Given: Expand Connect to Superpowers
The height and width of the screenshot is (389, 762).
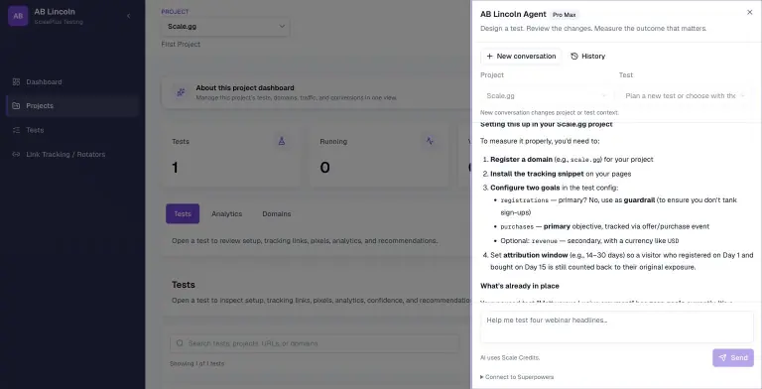Looking at the screenshot, I should [x=517, y=377].
